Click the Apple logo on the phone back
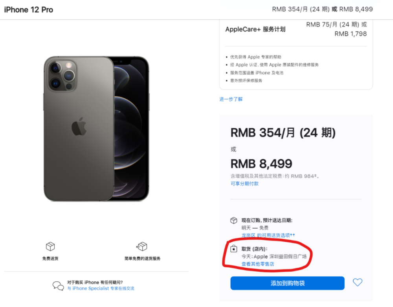 point(79,127)
